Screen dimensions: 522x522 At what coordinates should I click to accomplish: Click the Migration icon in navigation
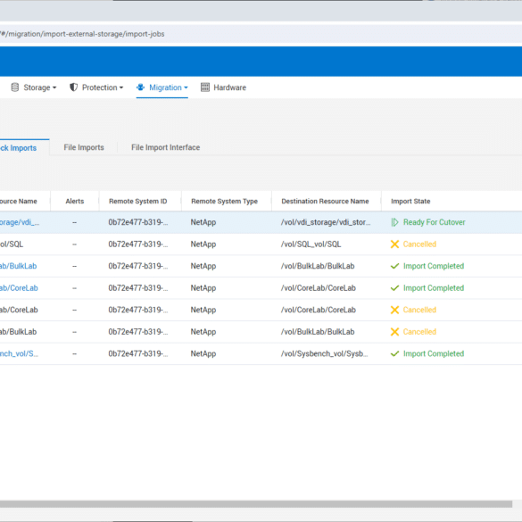click(140, 87)
